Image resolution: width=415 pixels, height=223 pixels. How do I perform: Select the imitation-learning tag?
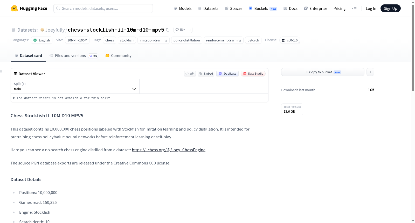[x=154, y=40]
